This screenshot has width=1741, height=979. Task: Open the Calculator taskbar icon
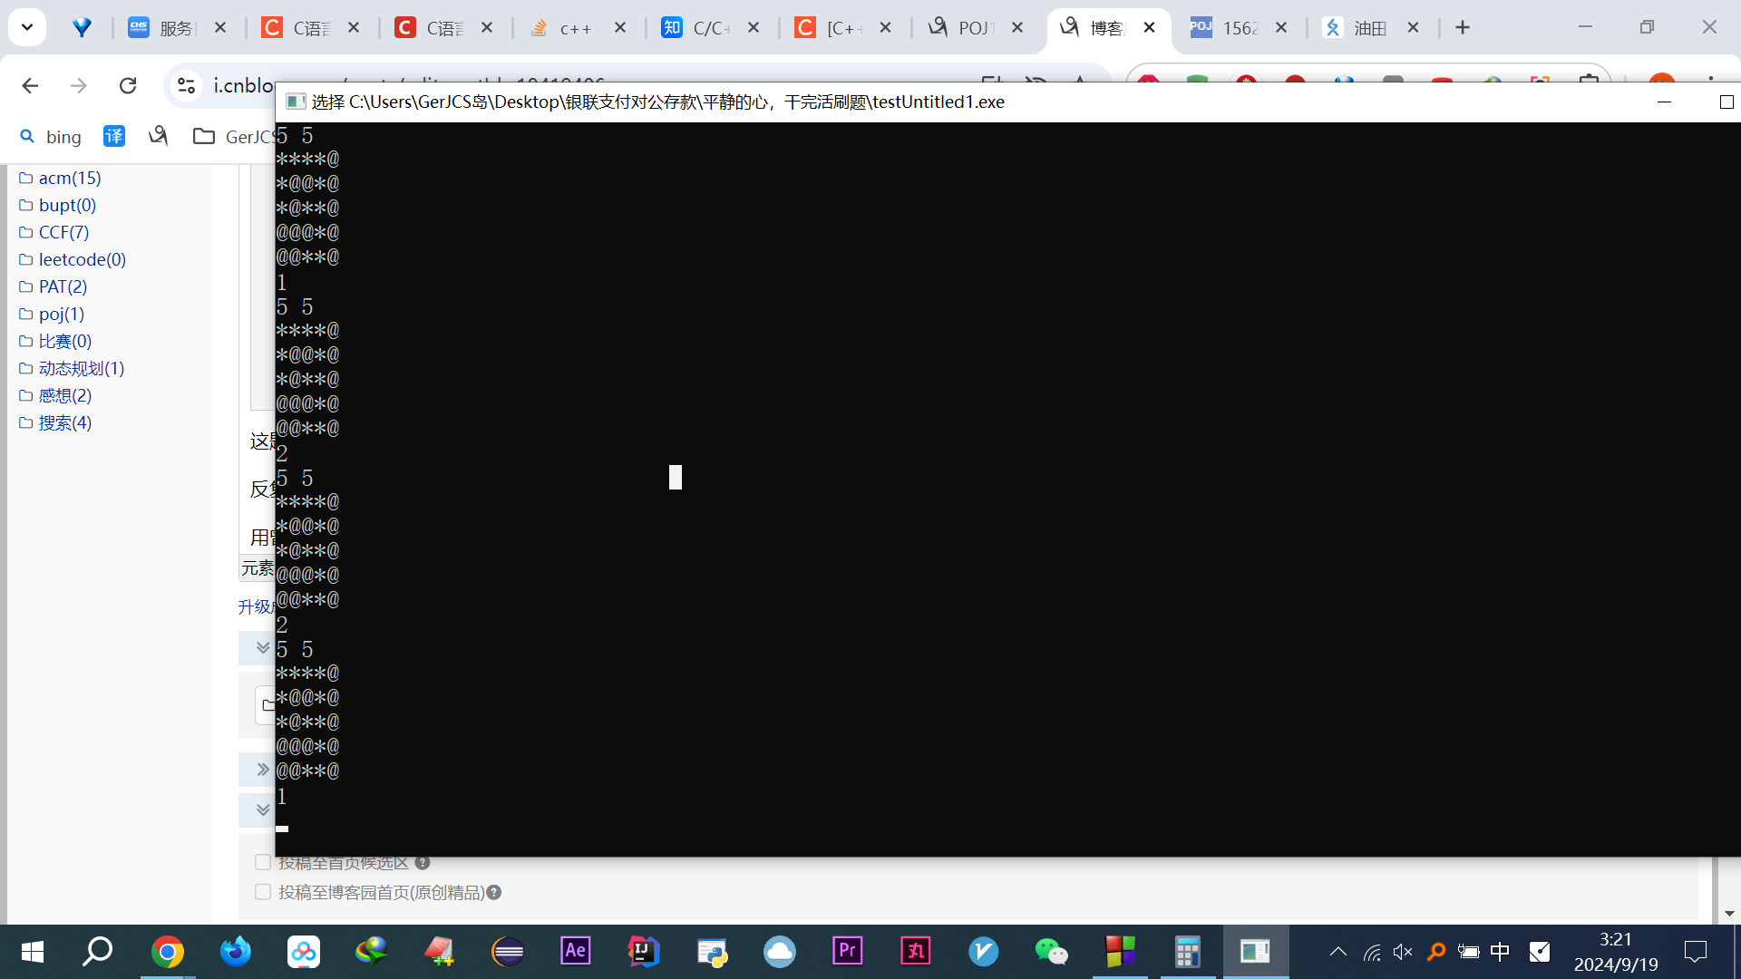click(x=1187, y=951)
